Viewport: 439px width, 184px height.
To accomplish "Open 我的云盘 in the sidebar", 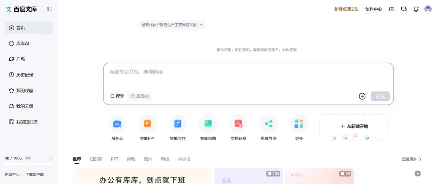I will (x=29, y=106).
